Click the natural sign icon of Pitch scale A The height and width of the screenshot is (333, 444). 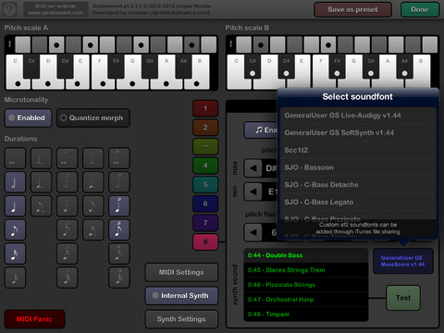9,44
